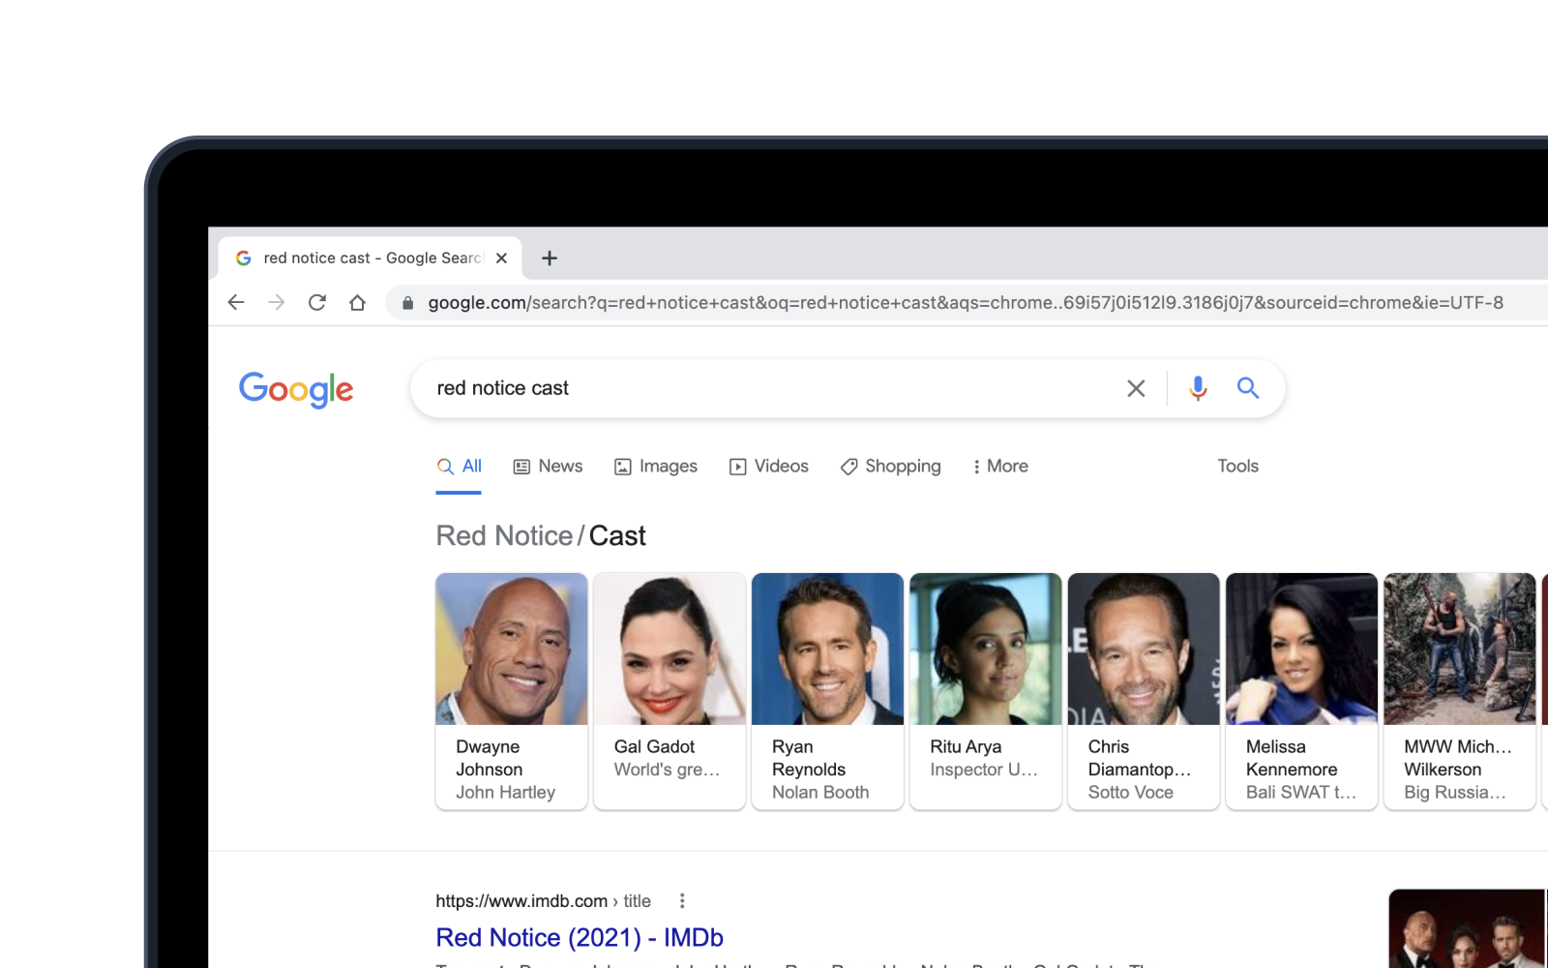This screenshot has width=1548, height=968.
Task: Click the John Hartley character name
Action: [506, 793]
